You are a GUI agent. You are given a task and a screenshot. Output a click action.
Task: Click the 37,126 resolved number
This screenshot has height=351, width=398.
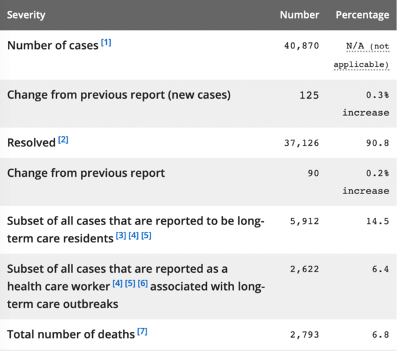(x=300, y=142)
